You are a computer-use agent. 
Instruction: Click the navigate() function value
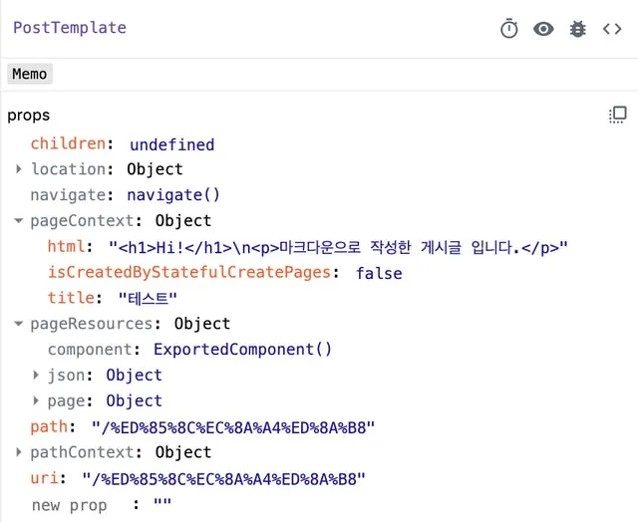tap(173, 195)
